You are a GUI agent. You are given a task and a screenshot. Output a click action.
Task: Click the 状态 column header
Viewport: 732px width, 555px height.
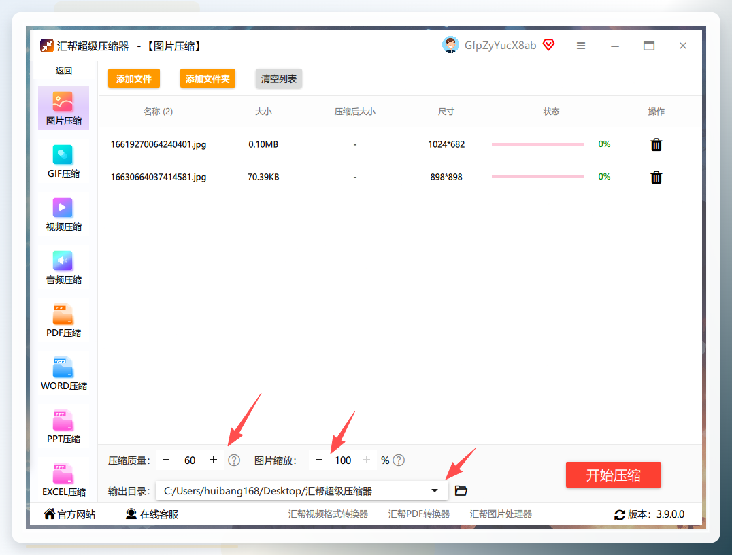point(551,112)
